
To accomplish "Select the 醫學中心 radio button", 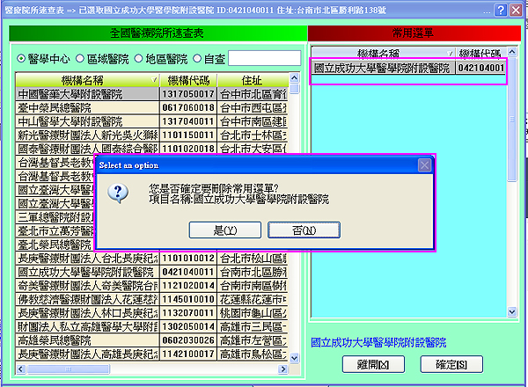I will [23, 59].
